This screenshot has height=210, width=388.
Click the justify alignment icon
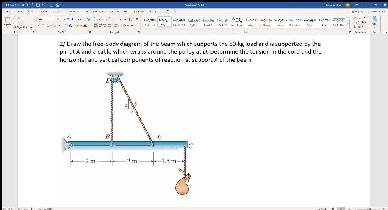[x=109, y=26]
